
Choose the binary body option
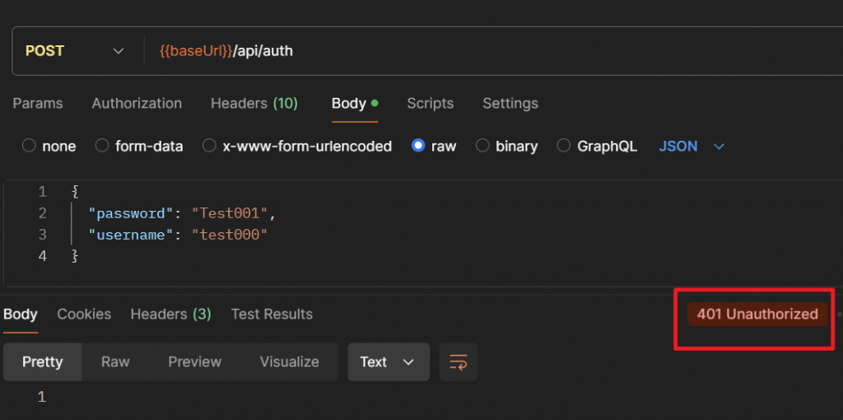[x=482, y=146]
